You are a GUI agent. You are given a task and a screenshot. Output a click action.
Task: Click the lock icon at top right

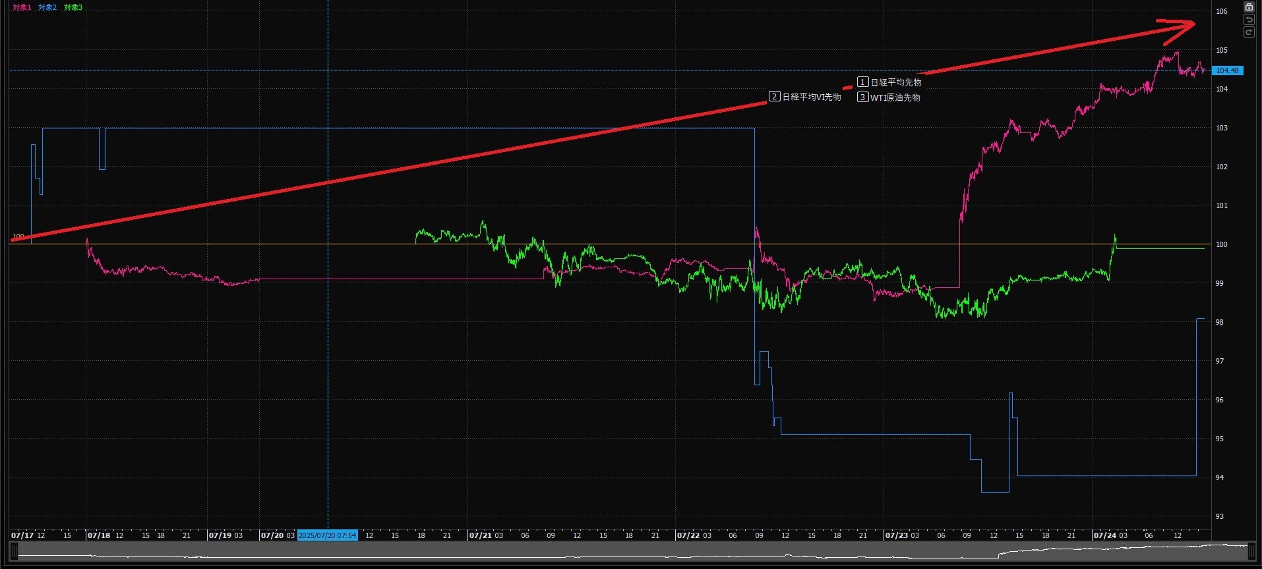(1248, 7)
